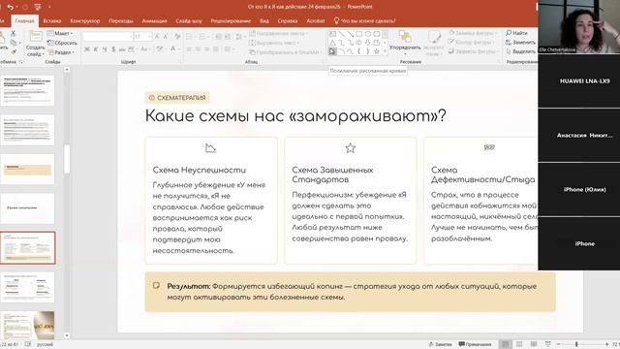This screenshot has width=620, height=349.
Task: Select the text box shape icon
Action: (x=332, y=34)
